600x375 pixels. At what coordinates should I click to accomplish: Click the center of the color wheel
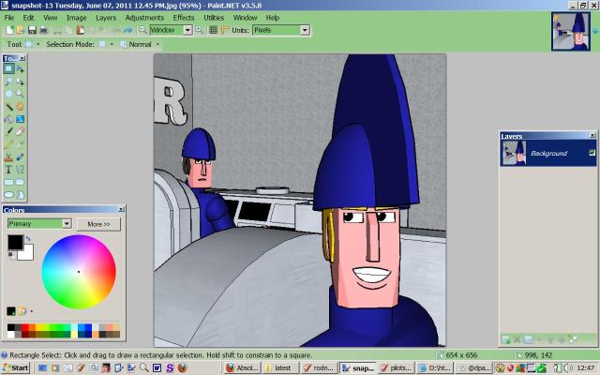pos(79,272)
